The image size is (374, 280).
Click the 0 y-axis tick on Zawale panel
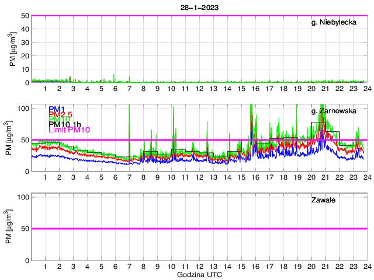[x=27, y=260]
